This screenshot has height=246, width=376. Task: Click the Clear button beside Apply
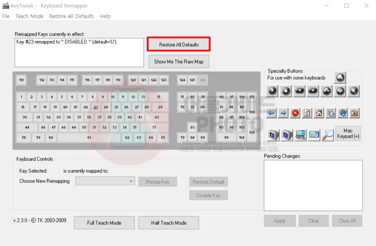313,221
